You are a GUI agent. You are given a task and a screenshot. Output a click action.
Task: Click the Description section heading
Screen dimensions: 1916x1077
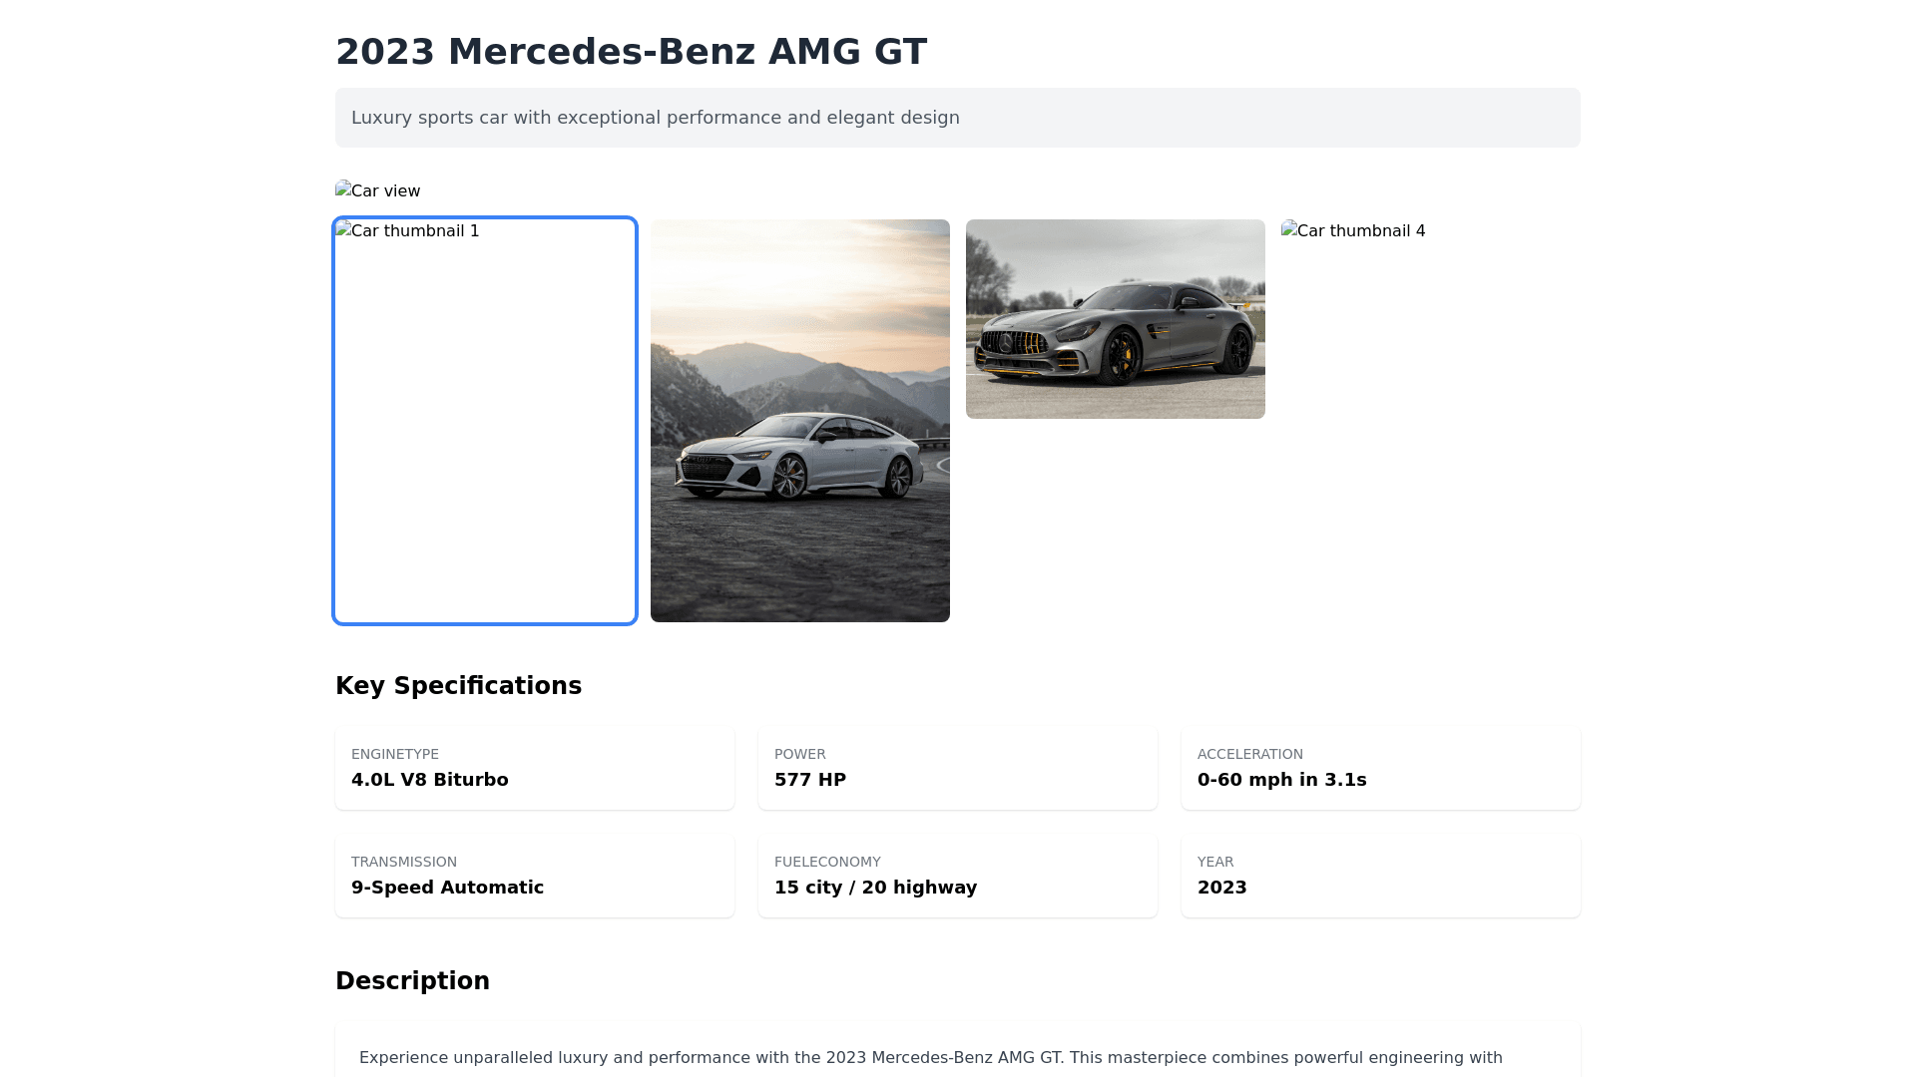(x=412, y=981)
